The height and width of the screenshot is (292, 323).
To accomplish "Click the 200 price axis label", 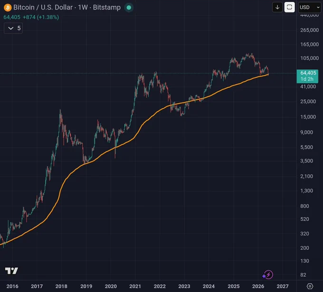I will (304, 248).
